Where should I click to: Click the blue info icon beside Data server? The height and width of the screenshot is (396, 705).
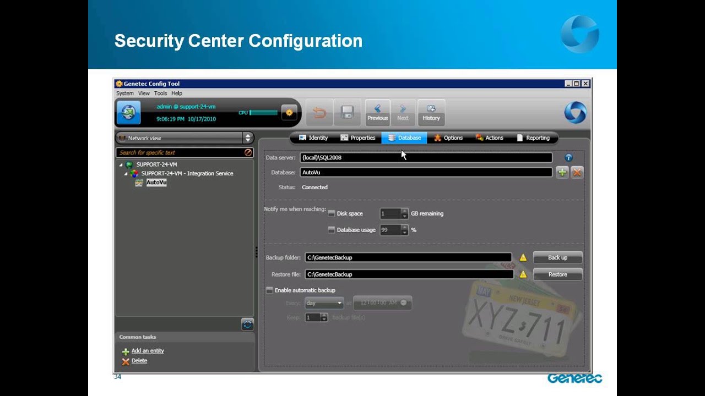[x=569, y=158]
